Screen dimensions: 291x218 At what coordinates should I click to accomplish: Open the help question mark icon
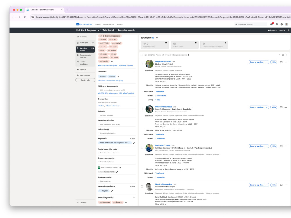[281, 24]
